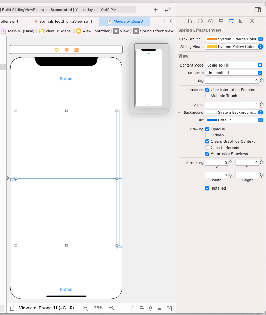266x315 pixels.
Task: Open the Size inspector ruler icon
Action: pyautogui.click(x=242, y=21)
